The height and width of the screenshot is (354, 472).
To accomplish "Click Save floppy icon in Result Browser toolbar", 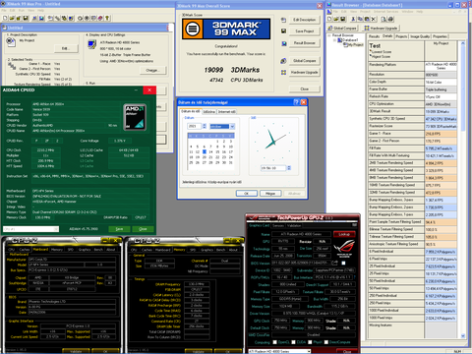I will click(343, 19).
